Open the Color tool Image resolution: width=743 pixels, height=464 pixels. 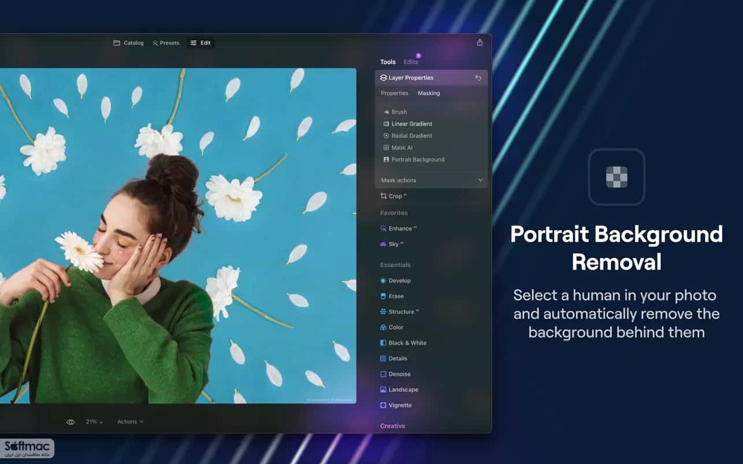click(x=392, y=327)
